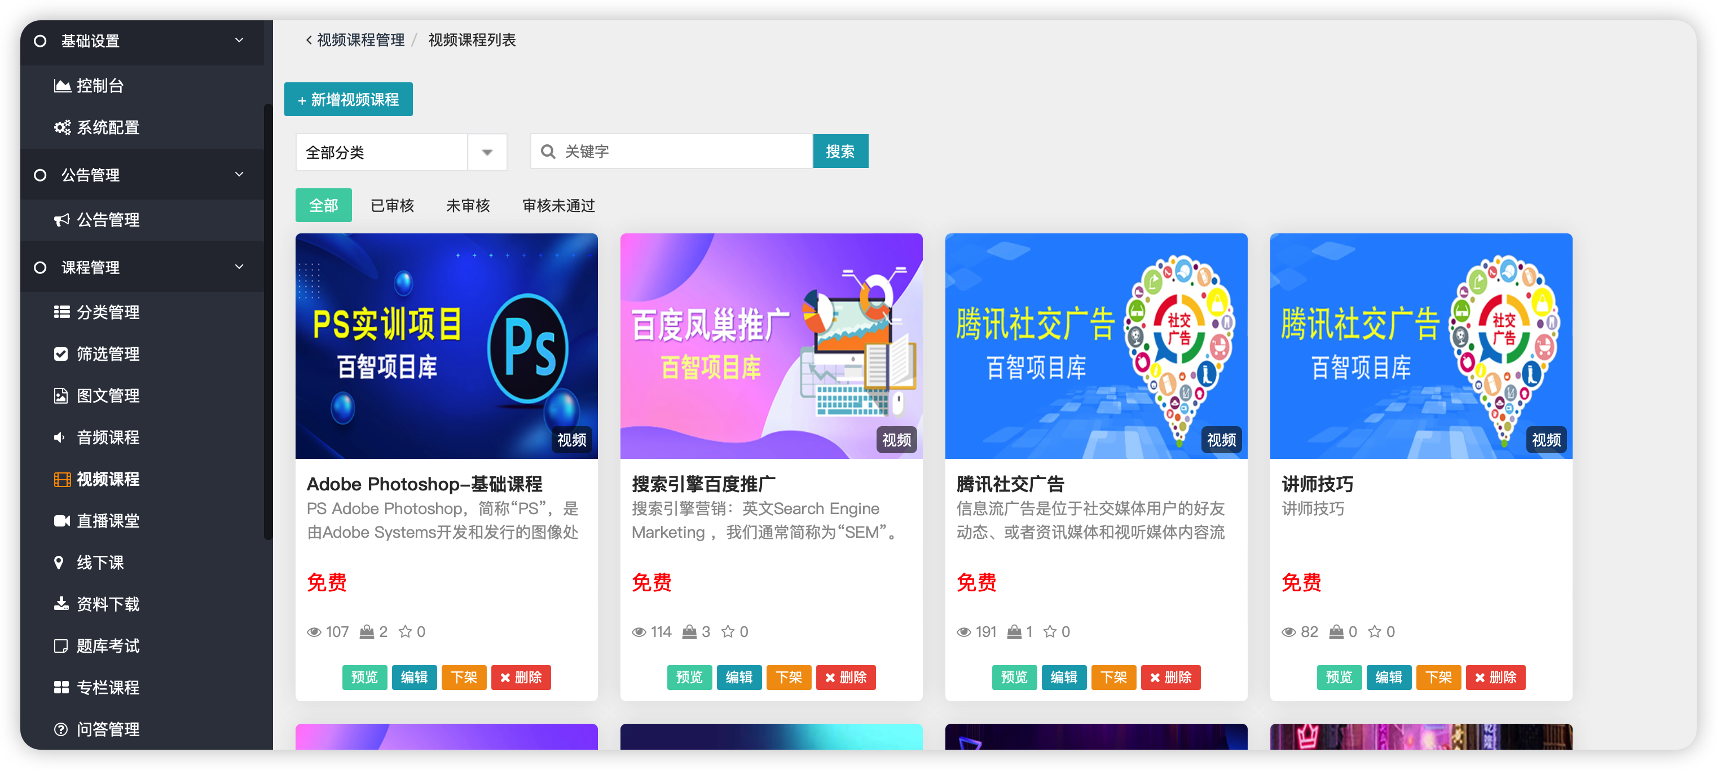Click the 系统配置 gears icon

[x=62, y=127]
